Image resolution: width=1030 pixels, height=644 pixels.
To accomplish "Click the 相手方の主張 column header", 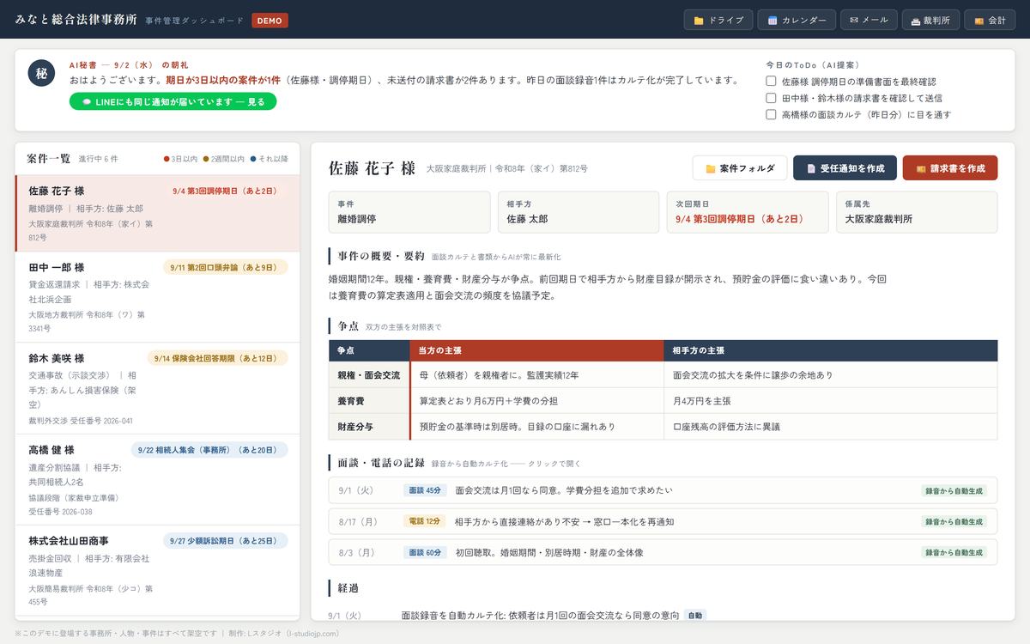I will (x=831, y=350).
